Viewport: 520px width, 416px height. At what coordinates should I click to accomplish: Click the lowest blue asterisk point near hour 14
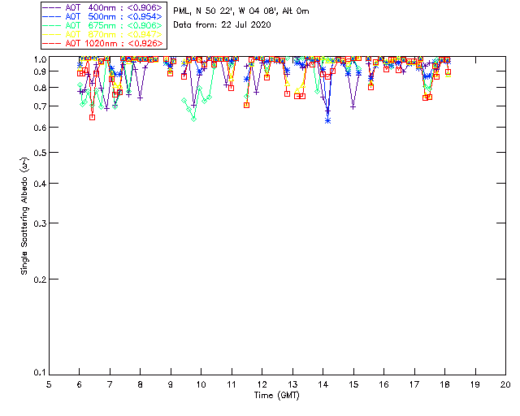click(x=327, y=121)
